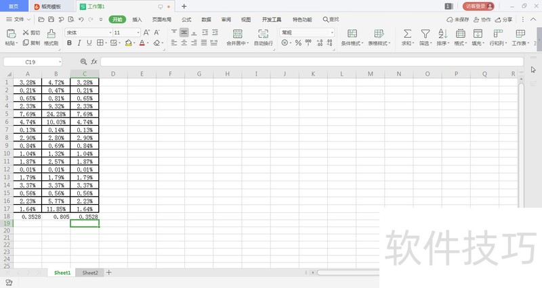Increase font size with the A+ icon

(x=146, y=32)
